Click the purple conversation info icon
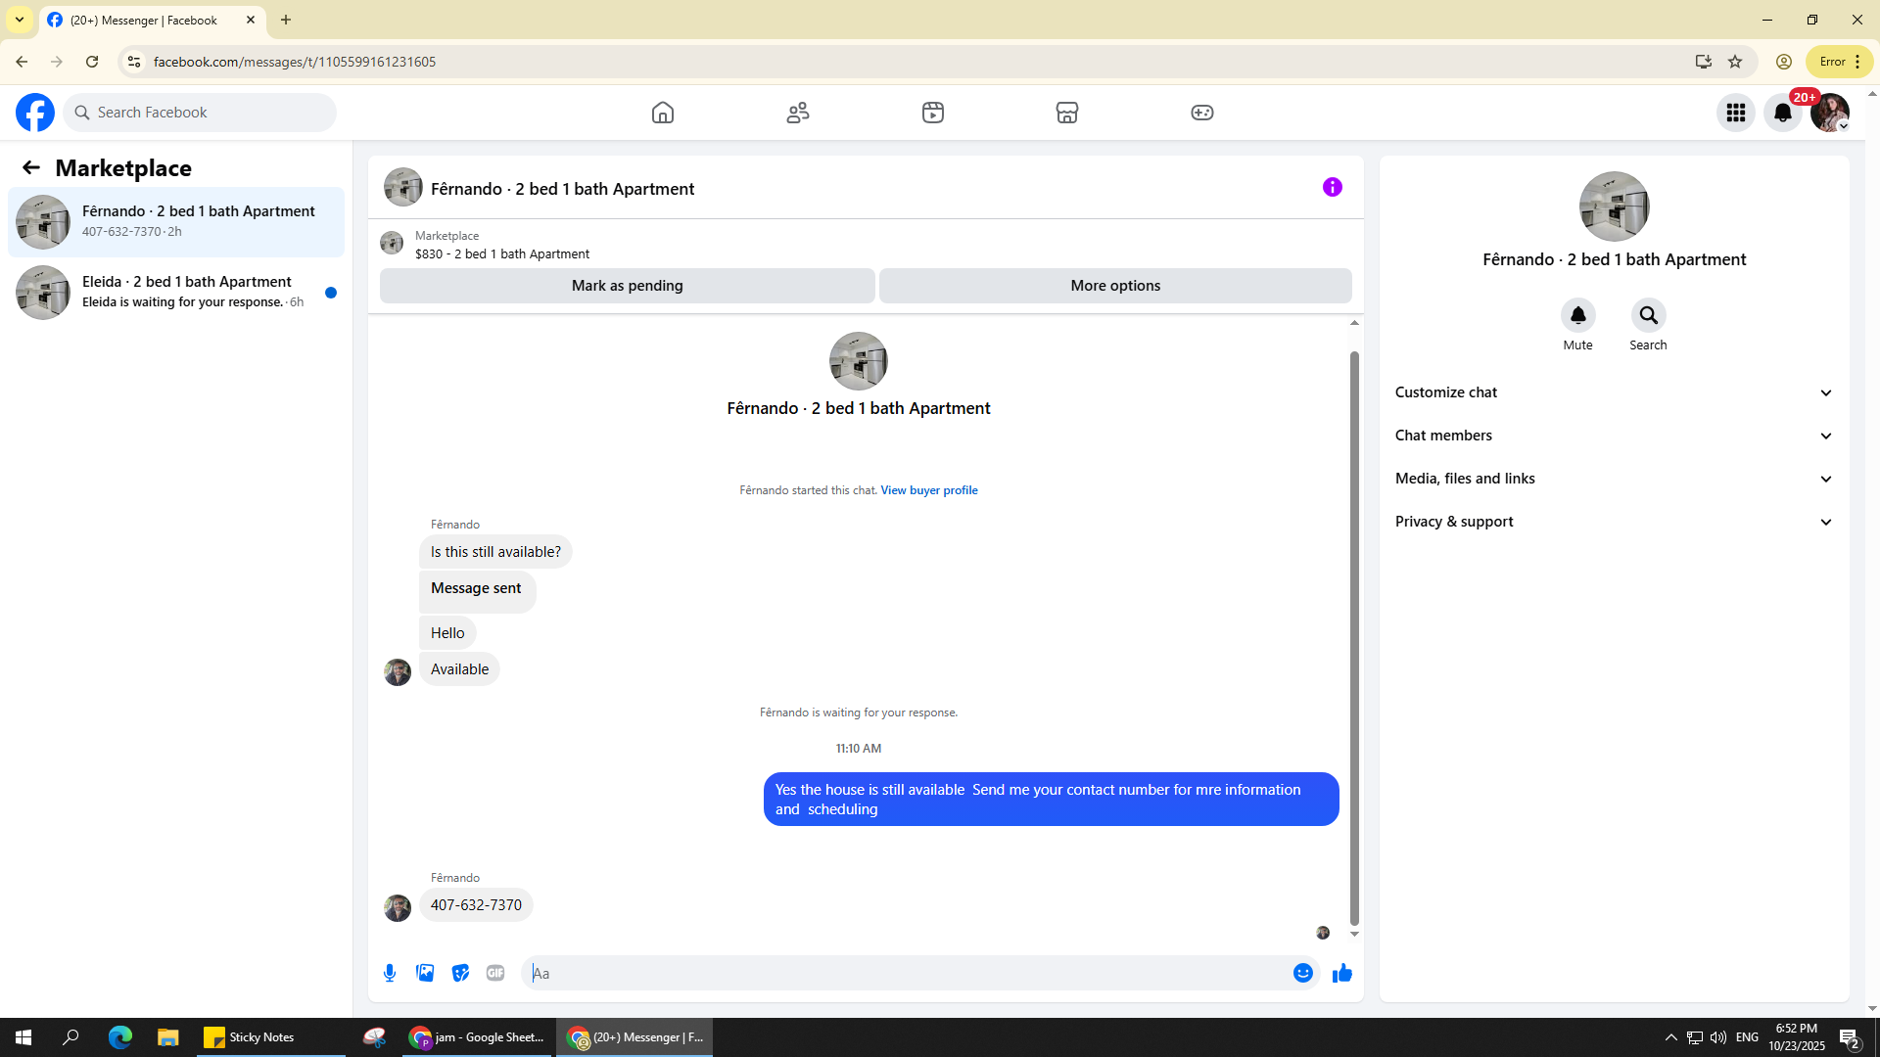1880x1057 pixels. point(1332,187)
